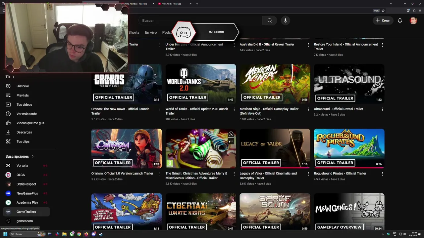Open options for Australia Did It video
The width and height of the screenshot is (424, 238).
pyautogui.click(x=308, y=45)
